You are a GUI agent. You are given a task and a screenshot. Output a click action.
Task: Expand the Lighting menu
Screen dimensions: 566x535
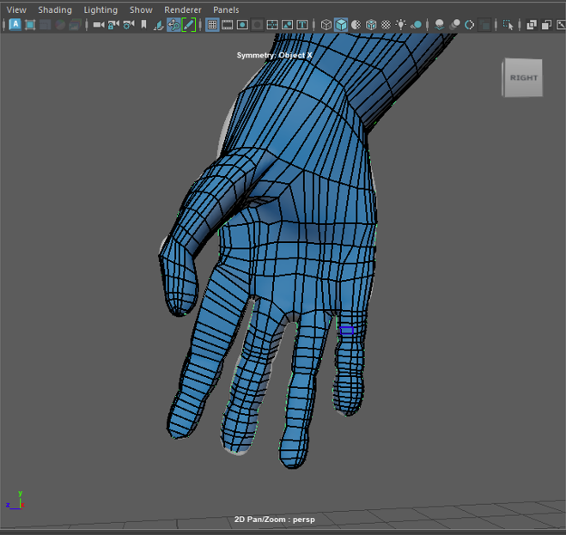100,9
